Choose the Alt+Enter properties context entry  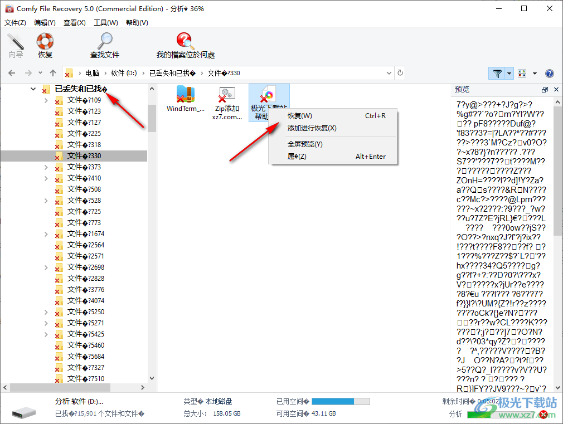(333, 157)
